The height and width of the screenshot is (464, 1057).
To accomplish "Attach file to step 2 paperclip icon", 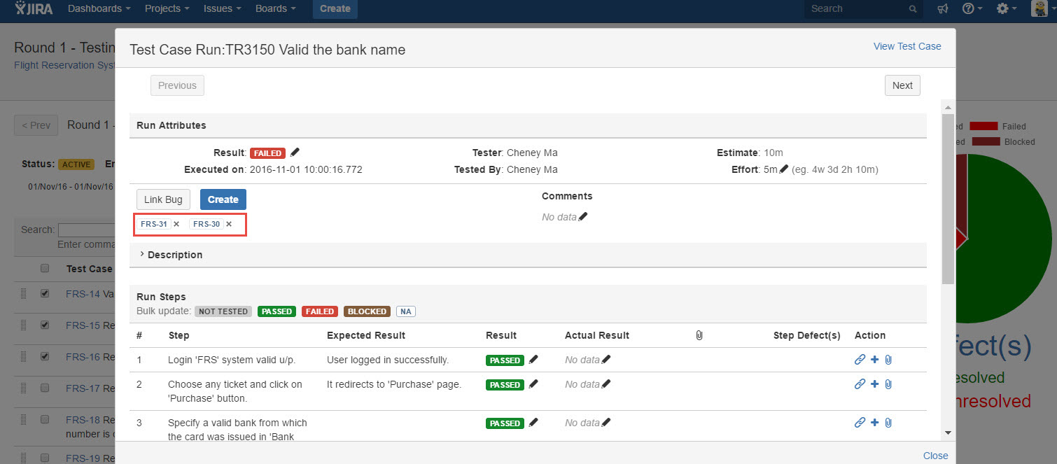I will pos(888,384).
